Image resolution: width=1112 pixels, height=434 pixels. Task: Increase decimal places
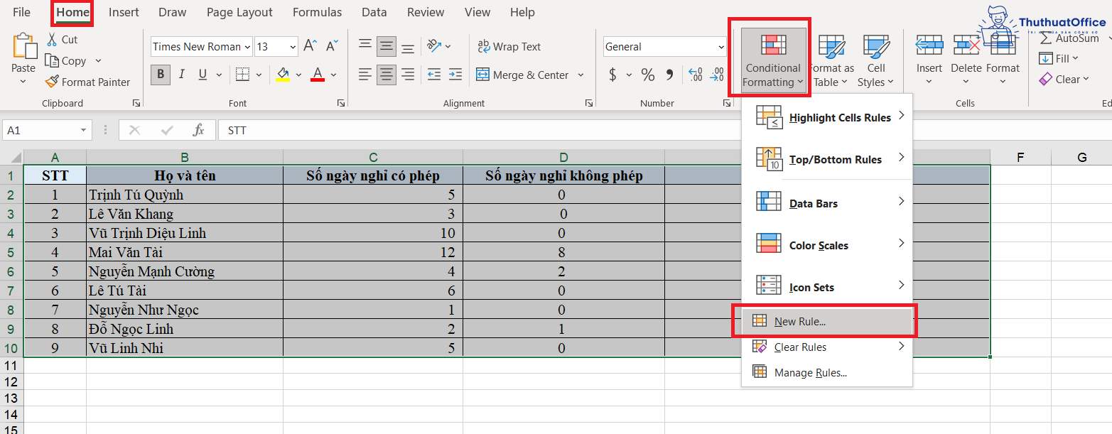coord(696,75)
